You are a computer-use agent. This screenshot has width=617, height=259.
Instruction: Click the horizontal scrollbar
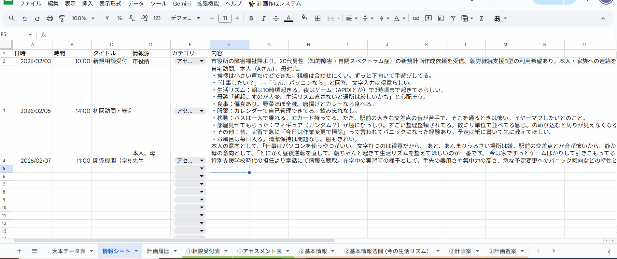point(174,241)
